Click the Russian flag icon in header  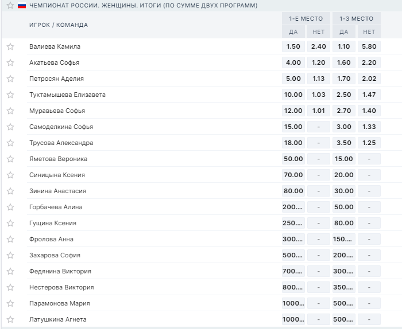[x=22, y=6]
